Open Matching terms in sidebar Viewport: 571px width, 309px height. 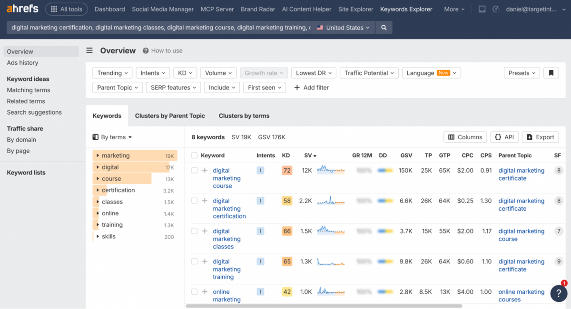click(x=29, y=90)
